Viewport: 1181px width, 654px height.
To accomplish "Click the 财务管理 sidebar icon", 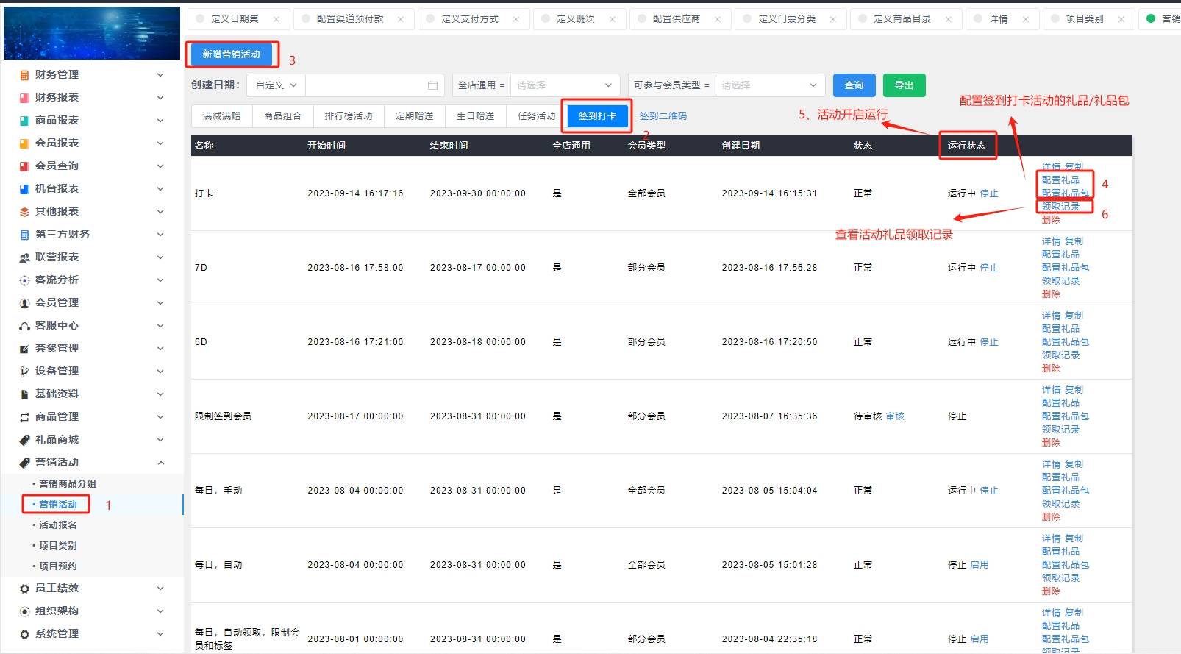I will pyautogui.click(x=24, y=75).
